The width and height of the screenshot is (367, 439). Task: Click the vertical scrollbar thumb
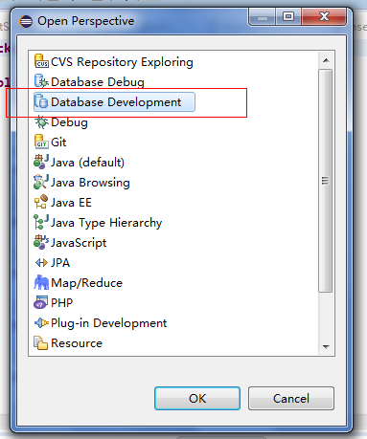pos(326,181)
